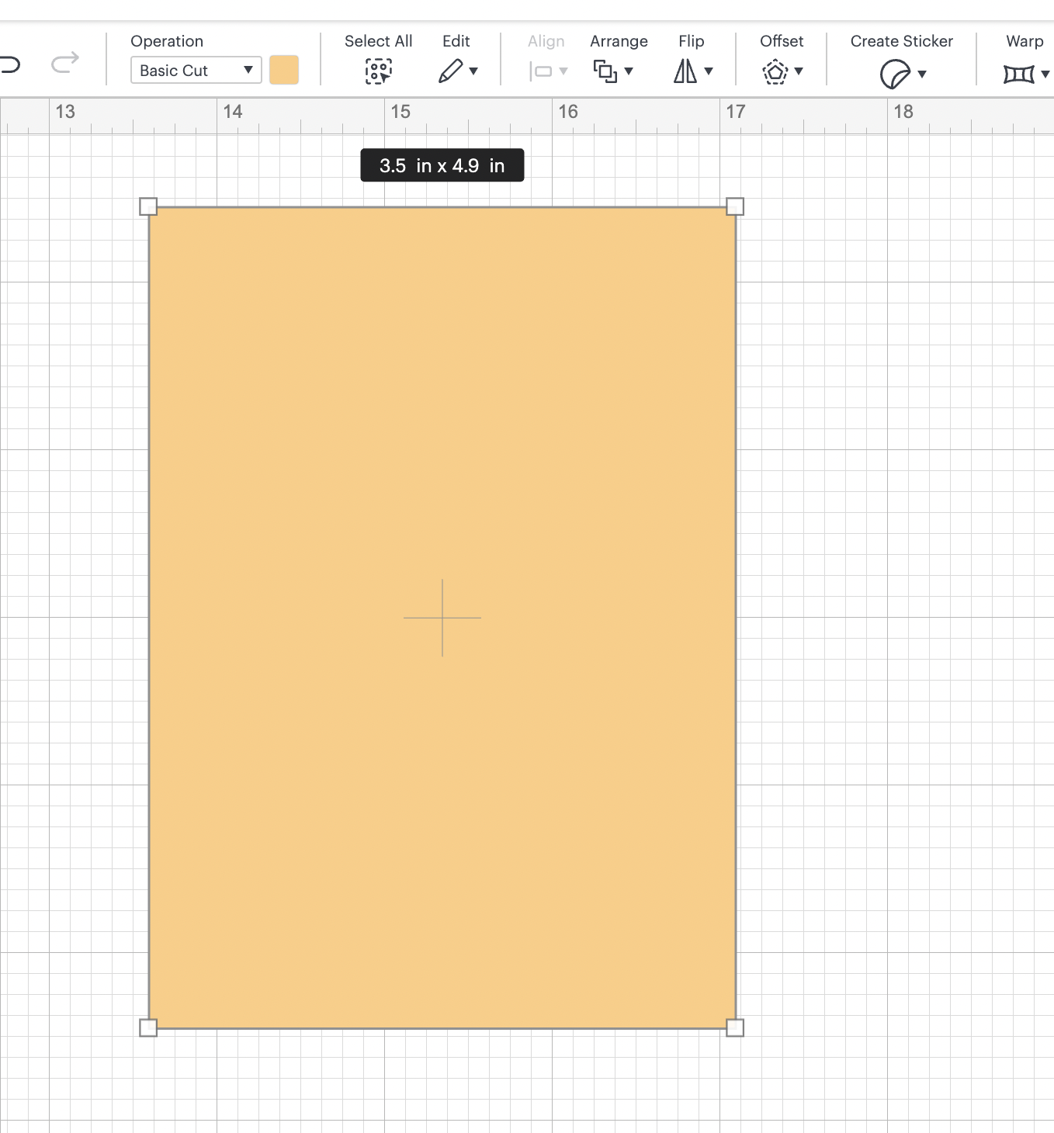Viewport: 1054px width, 1133px height.
Task: Click ruler mark 13
Action: [x=65, y=112]
